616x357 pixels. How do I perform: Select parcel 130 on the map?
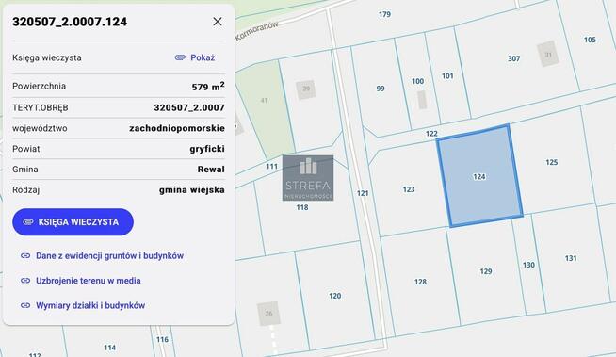pyautogui.click(x=528, y=265)
